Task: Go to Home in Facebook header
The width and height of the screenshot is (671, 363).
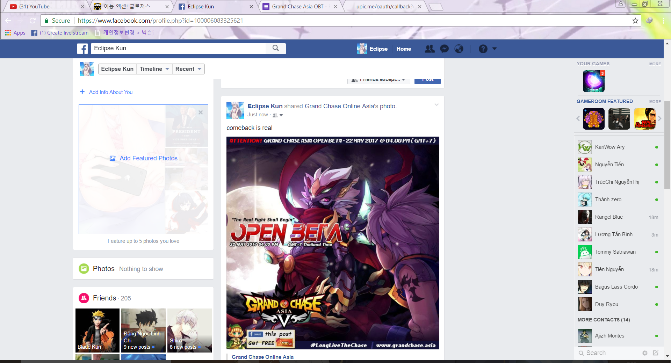Action: (x=404, y=49)
